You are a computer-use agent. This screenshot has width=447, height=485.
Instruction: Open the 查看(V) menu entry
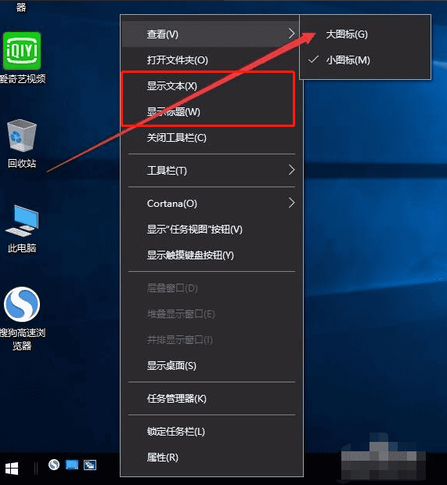(x=210, y=34)
